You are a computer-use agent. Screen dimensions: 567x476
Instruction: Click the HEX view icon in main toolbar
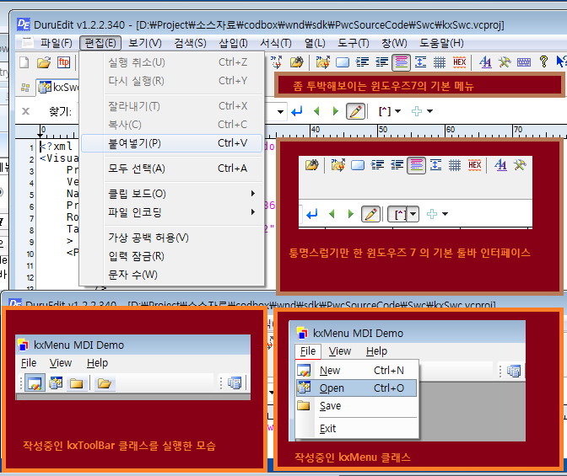459,62
